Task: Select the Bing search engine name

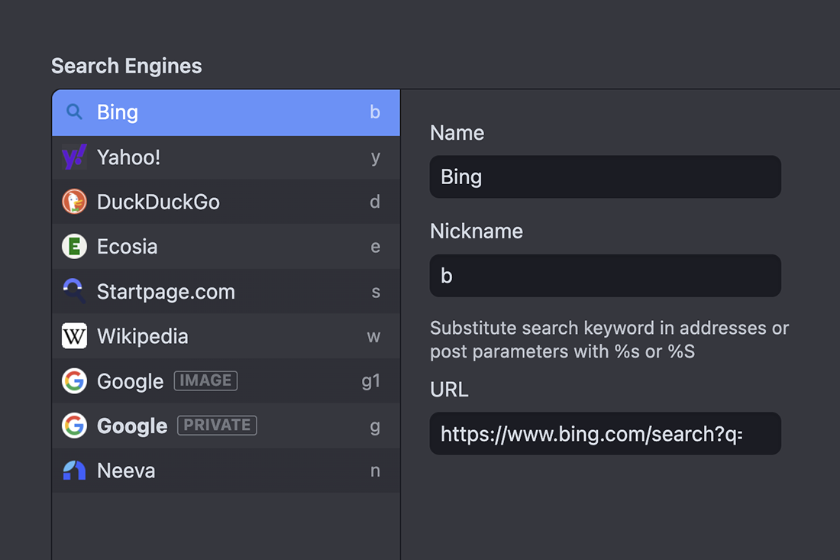Action: 118,113
